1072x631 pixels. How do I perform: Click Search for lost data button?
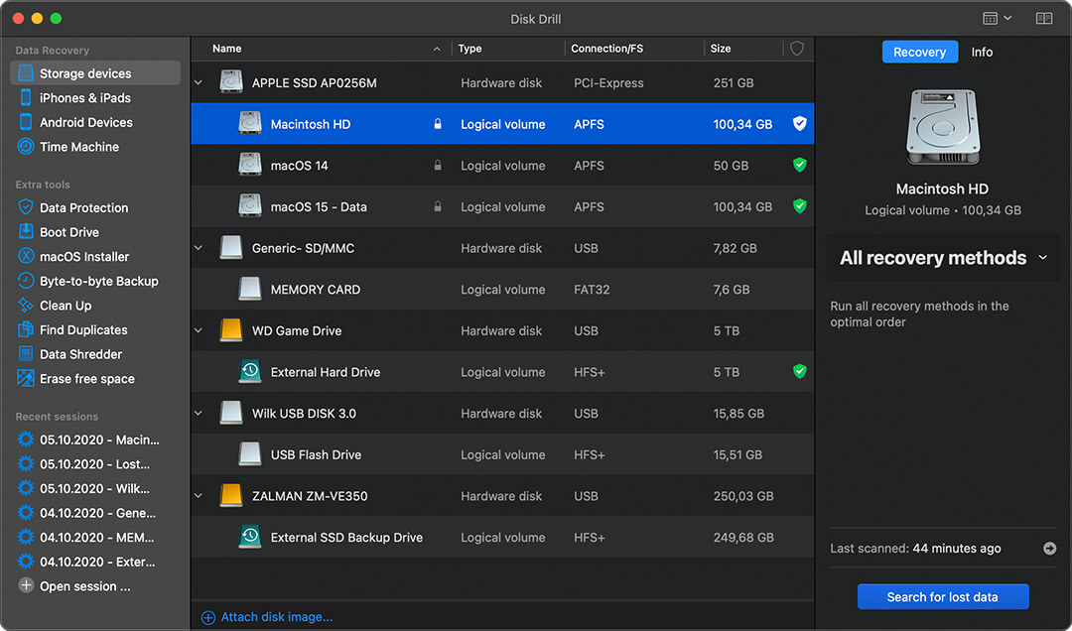[x=943, y=597]
